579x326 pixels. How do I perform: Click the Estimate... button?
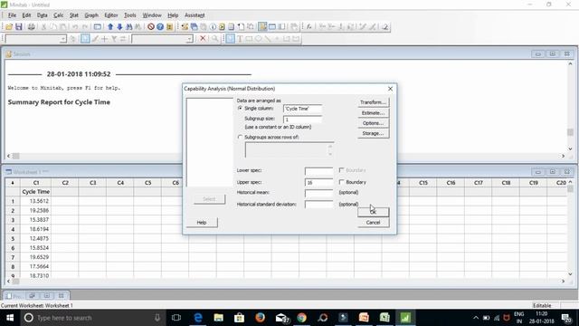[373, 112]
